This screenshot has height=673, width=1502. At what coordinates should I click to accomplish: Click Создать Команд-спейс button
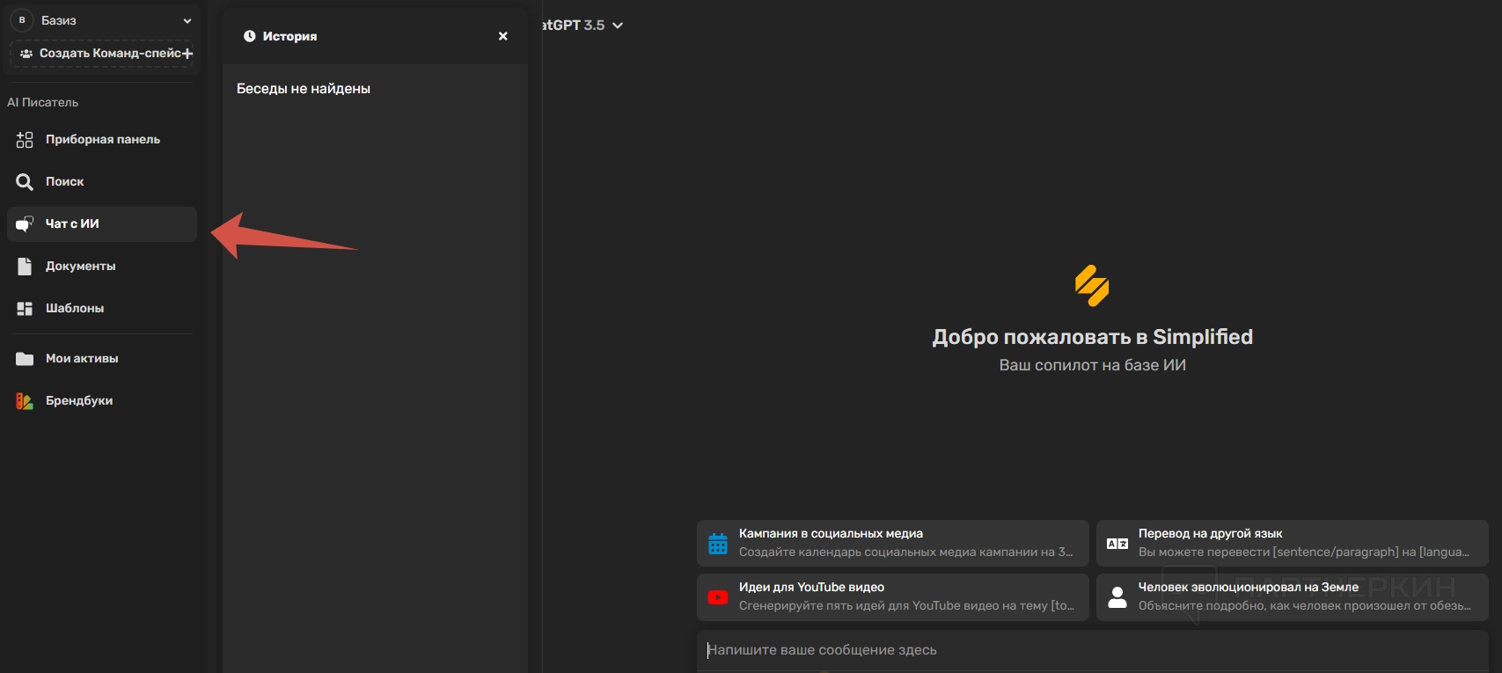[x=102, y=54]
